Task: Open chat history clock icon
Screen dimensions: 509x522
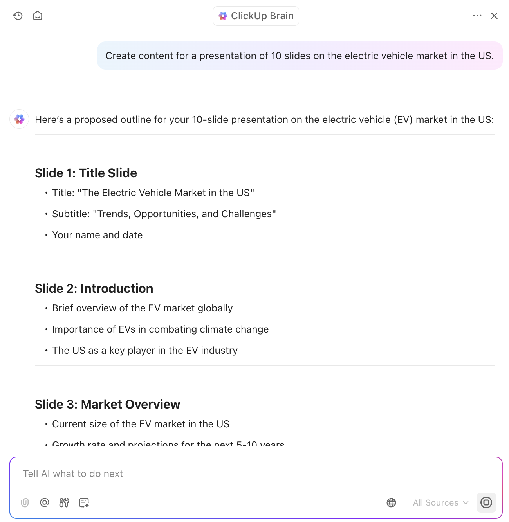Action: coord(18,16)
